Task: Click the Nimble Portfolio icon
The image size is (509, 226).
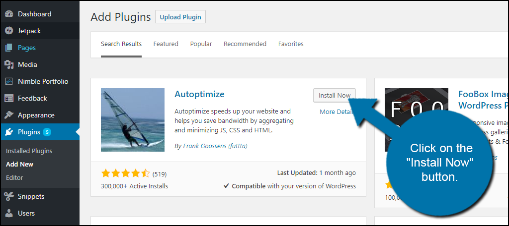Action: (9, 81)
